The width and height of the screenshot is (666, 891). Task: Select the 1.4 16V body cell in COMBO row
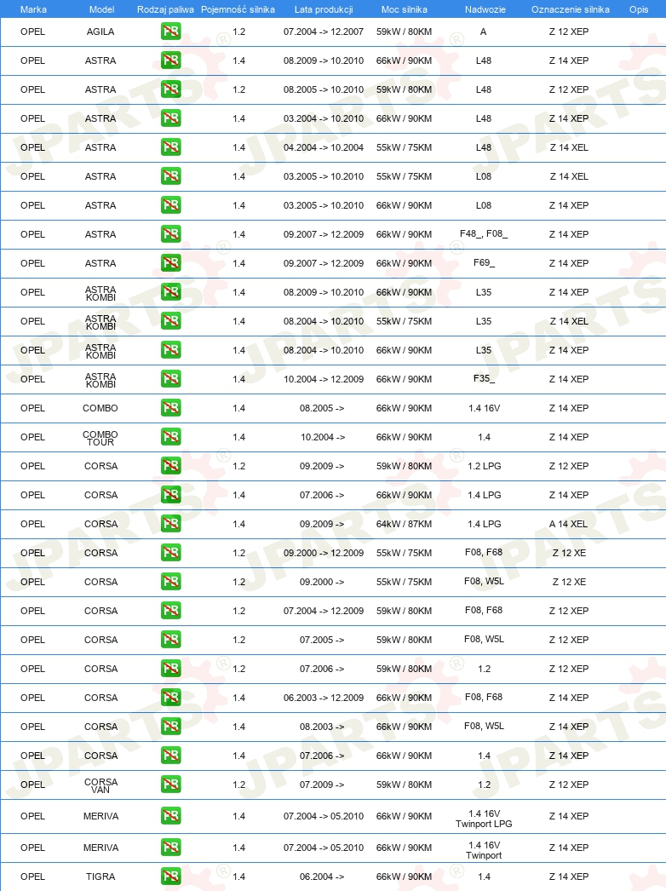[x=484, y=408]
